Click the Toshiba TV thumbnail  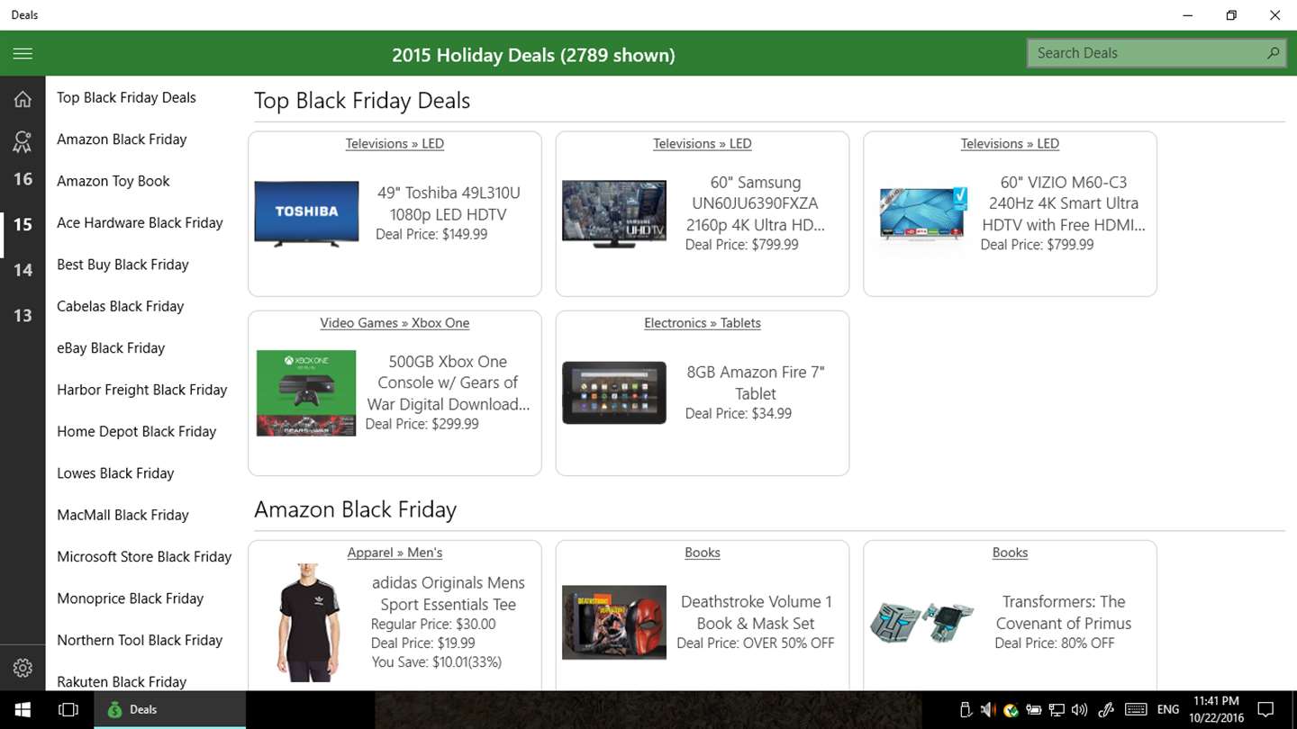click(x=306, y=214)
